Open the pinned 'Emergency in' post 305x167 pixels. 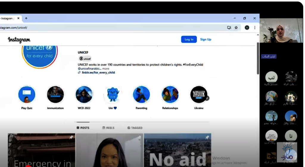tap(41, 150)
